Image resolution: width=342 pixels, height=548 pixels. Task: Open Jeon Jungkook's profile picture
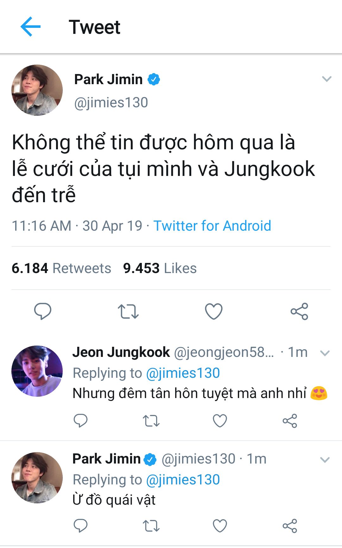pos(37,371)
